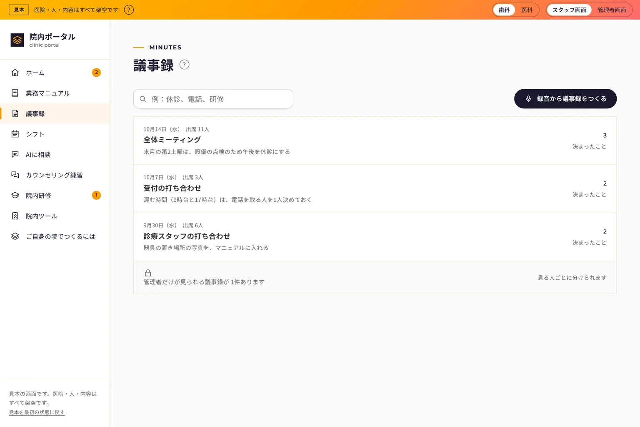This screenshot has width=640, height=427.
Task: Select 管理者画面 view
Action: [x=612, y=10]
